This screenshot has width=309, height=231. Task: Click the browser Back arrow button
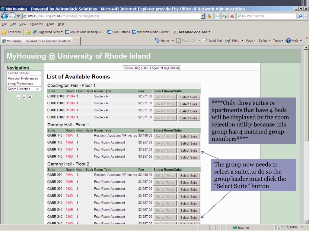point(4,16)
